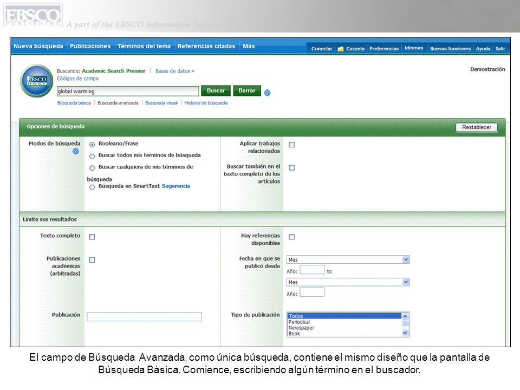Click the Publicación text field
Image resolution: width=520 pixels, height=390 pixels.
coord(144,316)
